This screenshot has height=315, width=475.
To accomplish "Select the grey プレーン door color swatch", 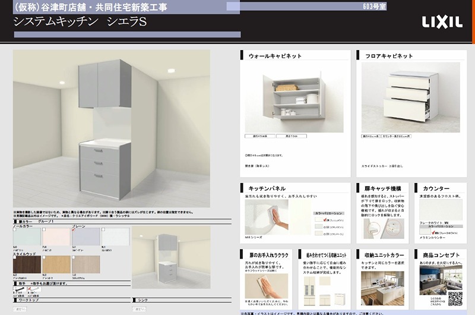I will pyautogui.click(x=86, y=237).
